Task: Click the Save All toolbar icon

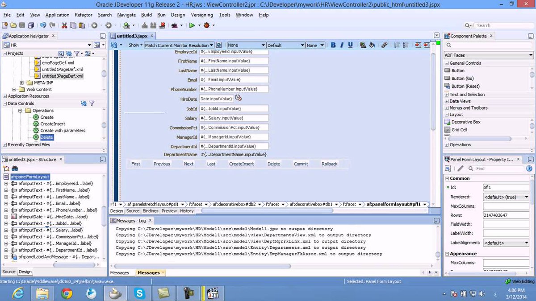Action: 31,25
